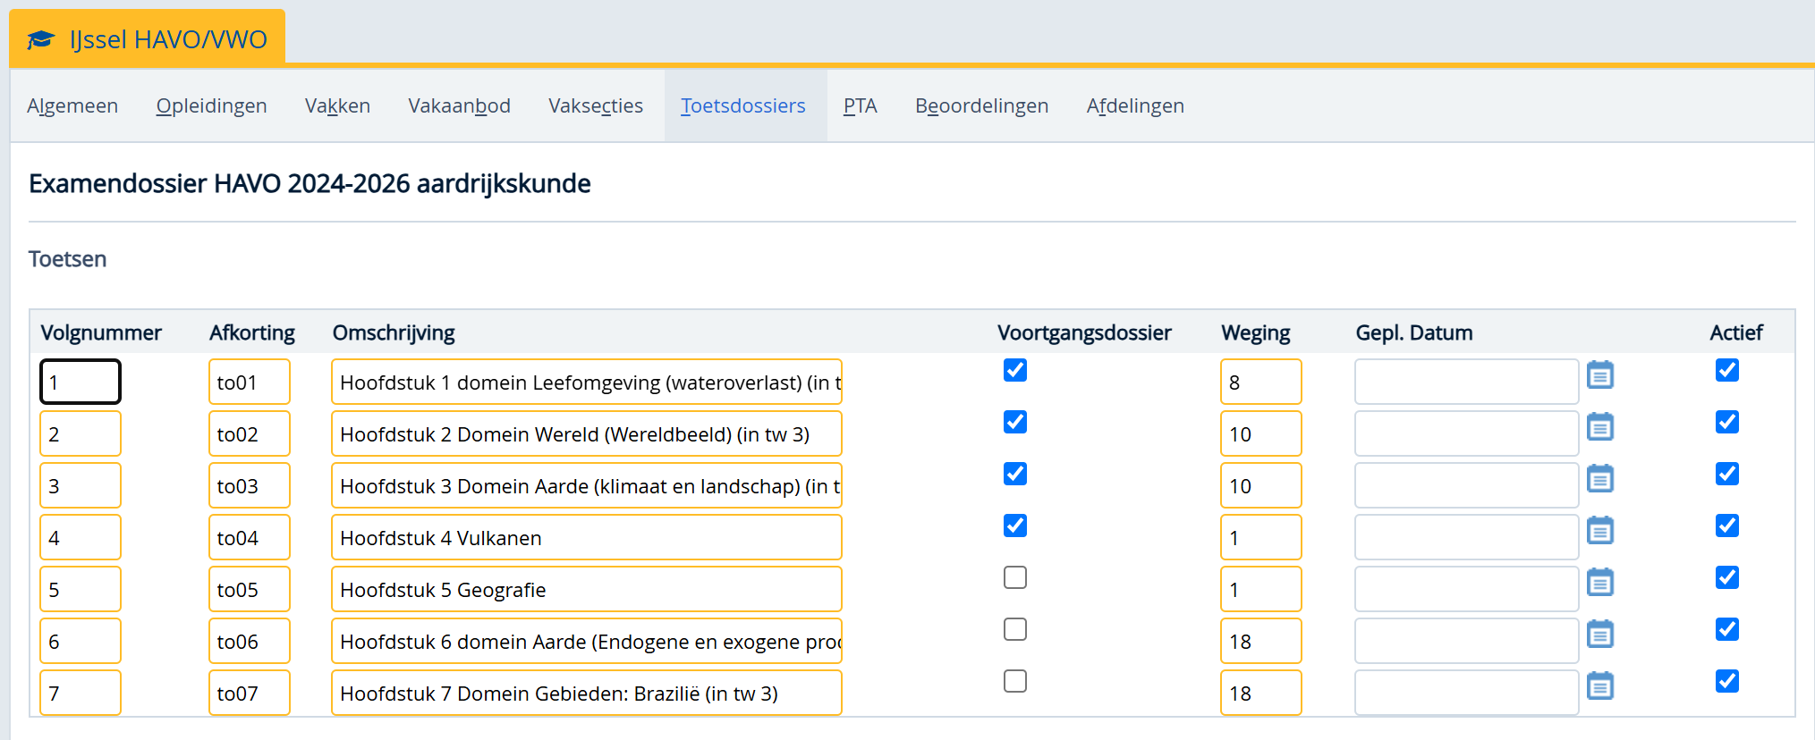1815x740 pixels.
Task: Open calendar icon for toets to02
Action: (1599, 427)
